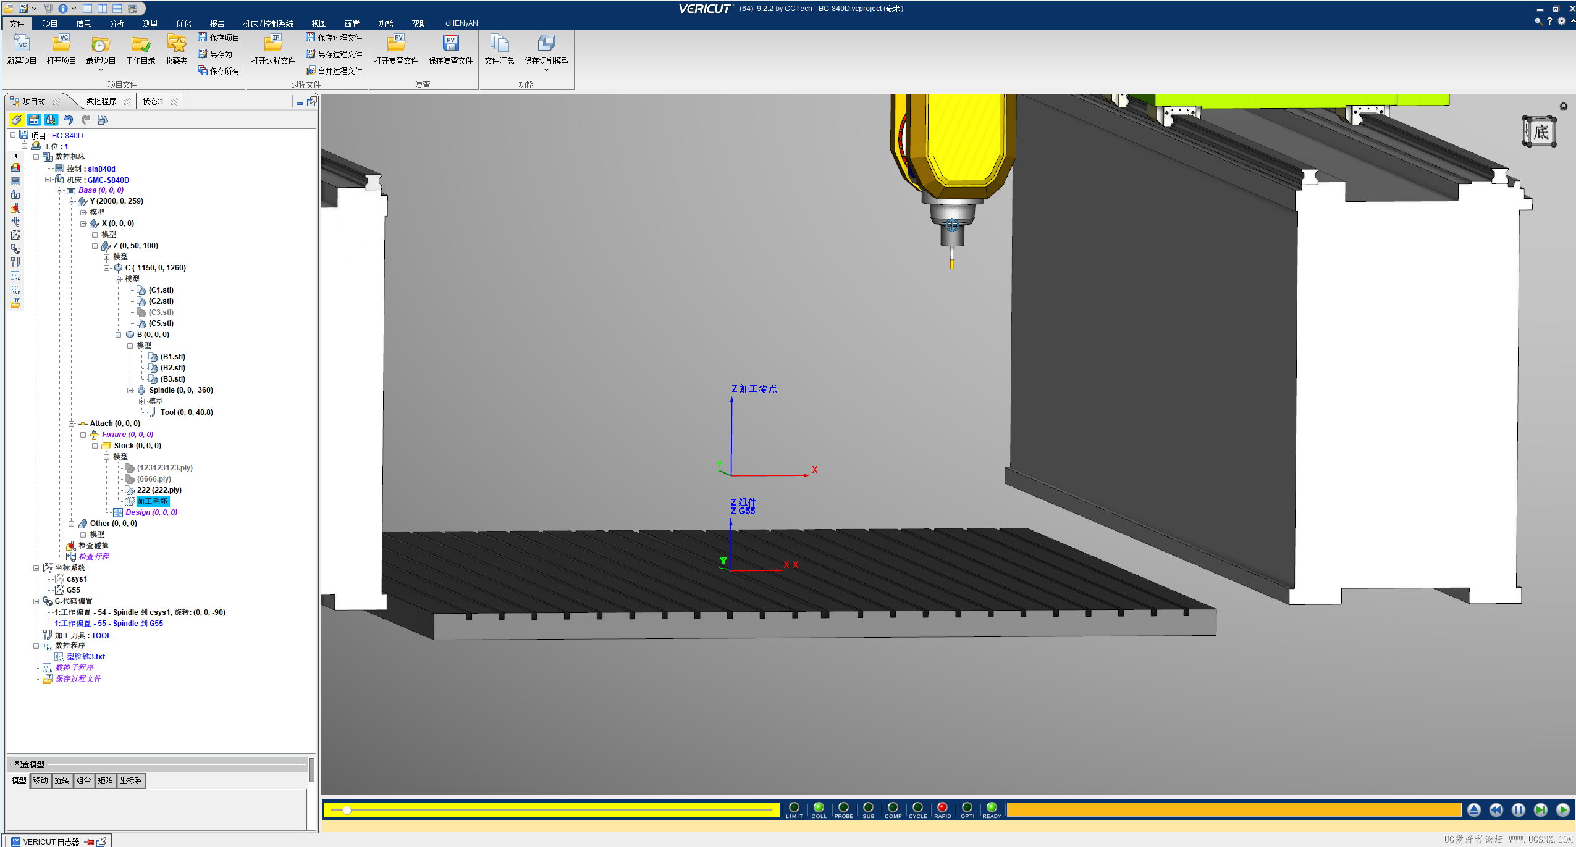
Task: Click the travel limits icon in tree sidebar
Action: point(15,222)
